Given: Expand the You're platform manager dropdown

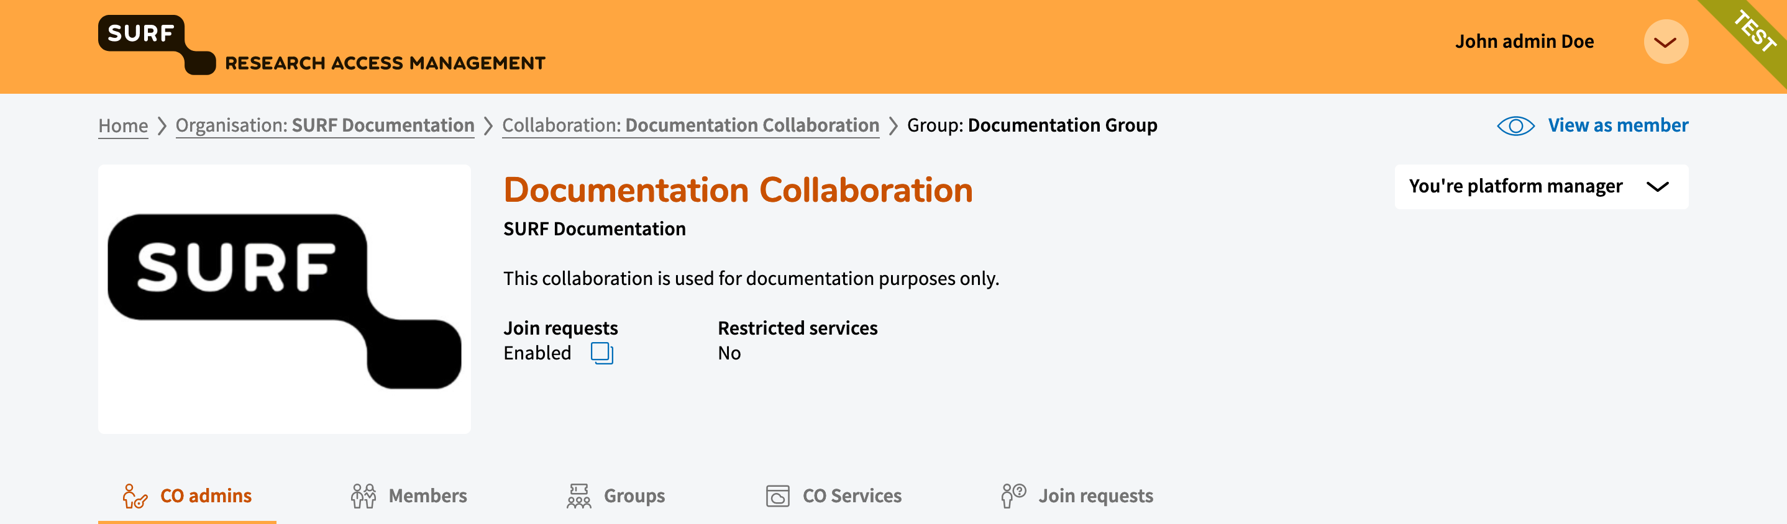Looking at the screenshot, I should [1541, 186].
